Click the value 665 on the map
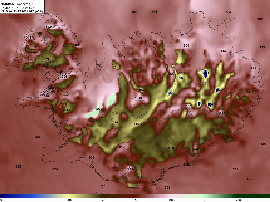Image resolution: width=270 pixels, height=202 pixels. tap(260, 19)
